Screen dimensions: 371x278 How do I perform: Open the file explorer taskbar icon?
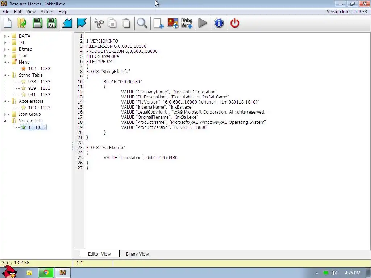(x=29, y=273)
